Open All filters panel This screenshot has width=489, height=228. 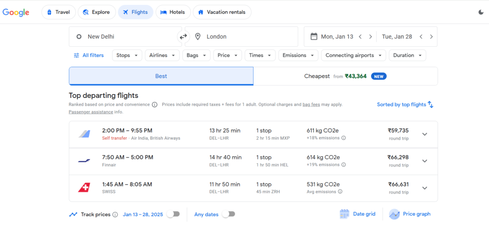click(x=88, y=55)
